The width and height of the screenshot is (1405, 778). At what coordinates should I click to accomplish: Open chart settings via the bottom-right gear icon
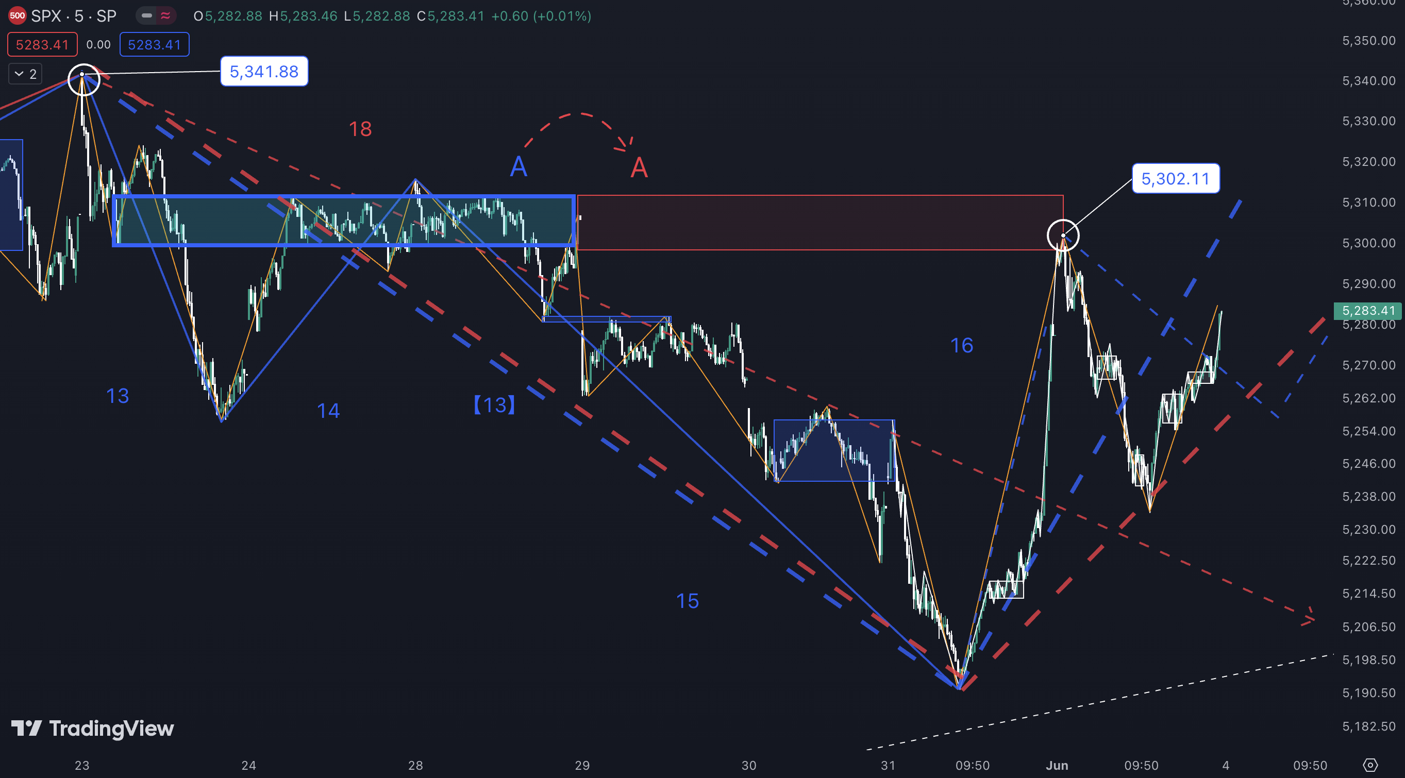pos(1369,765)
